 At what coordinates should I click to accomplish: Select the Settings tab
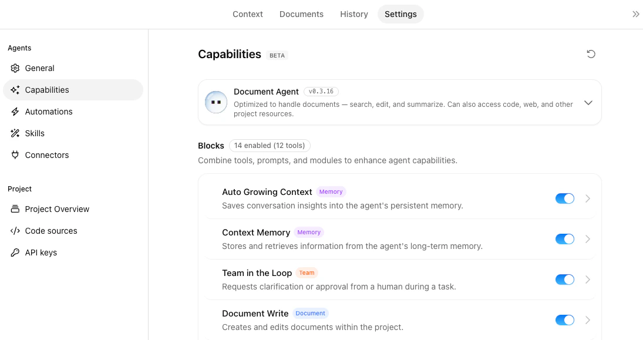[400, 14]
